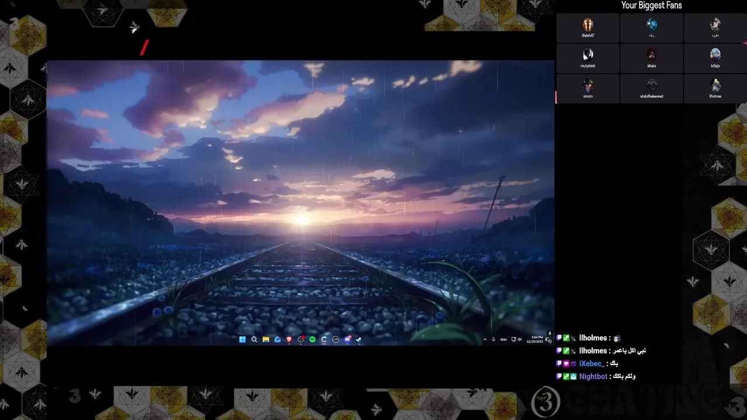Viewport: 747px width, 420px height.
Task: Select fan card iSalehAT
Action: pos(588,28)
